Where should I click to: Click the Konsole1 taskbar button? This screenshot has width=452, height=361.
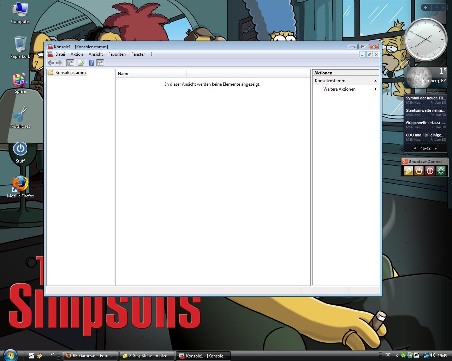click(x=204, y=356)
